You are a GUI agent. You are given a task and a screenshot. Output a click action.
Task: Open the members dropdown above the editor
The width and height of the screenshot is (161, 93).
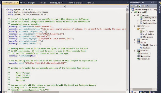128,7
